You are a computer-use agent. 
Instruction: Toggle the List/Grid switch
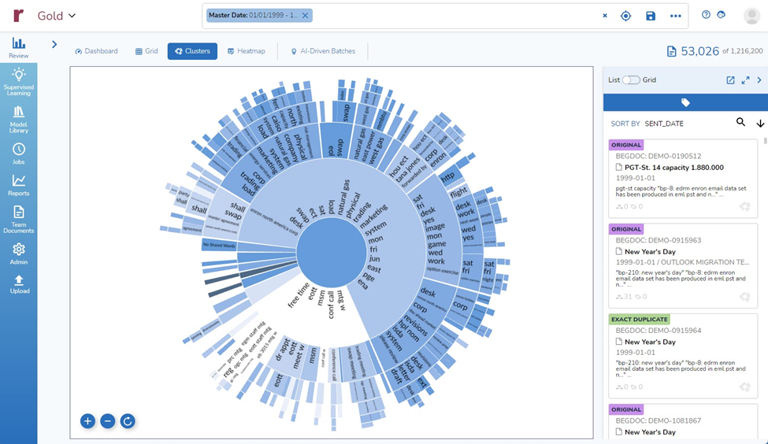pyautogui.click(x=631, y=80)
